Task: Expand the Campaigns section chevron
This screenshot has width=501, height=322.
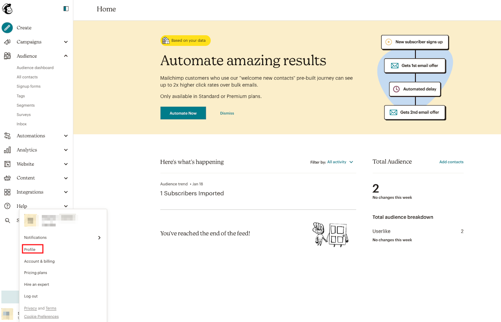Action: pyautogui.click(x=66, y=42)
